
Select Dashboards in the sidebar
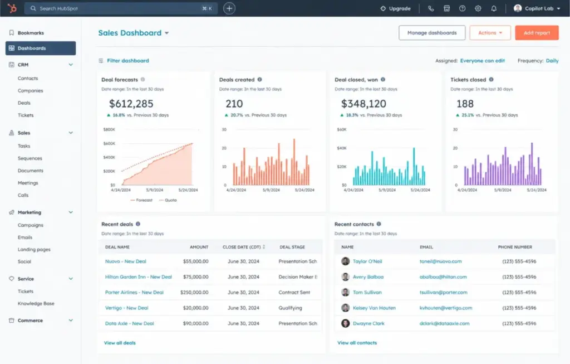coord(41,48)
